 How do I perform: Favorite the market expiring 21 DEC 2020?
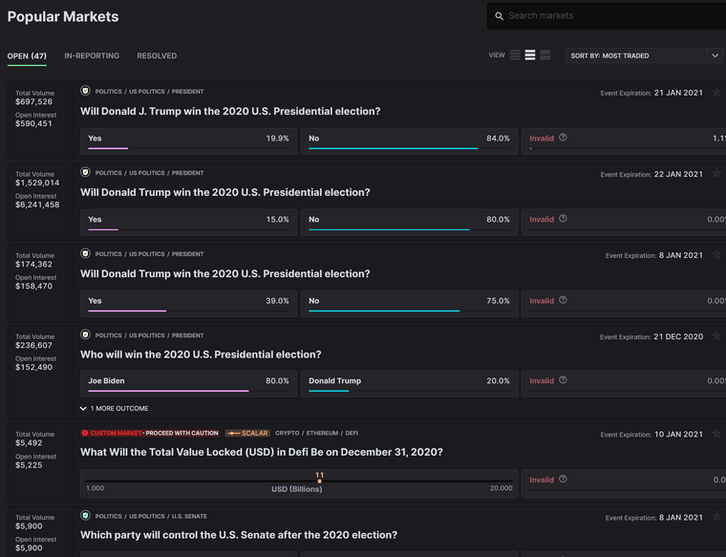[x=716, y=336]
